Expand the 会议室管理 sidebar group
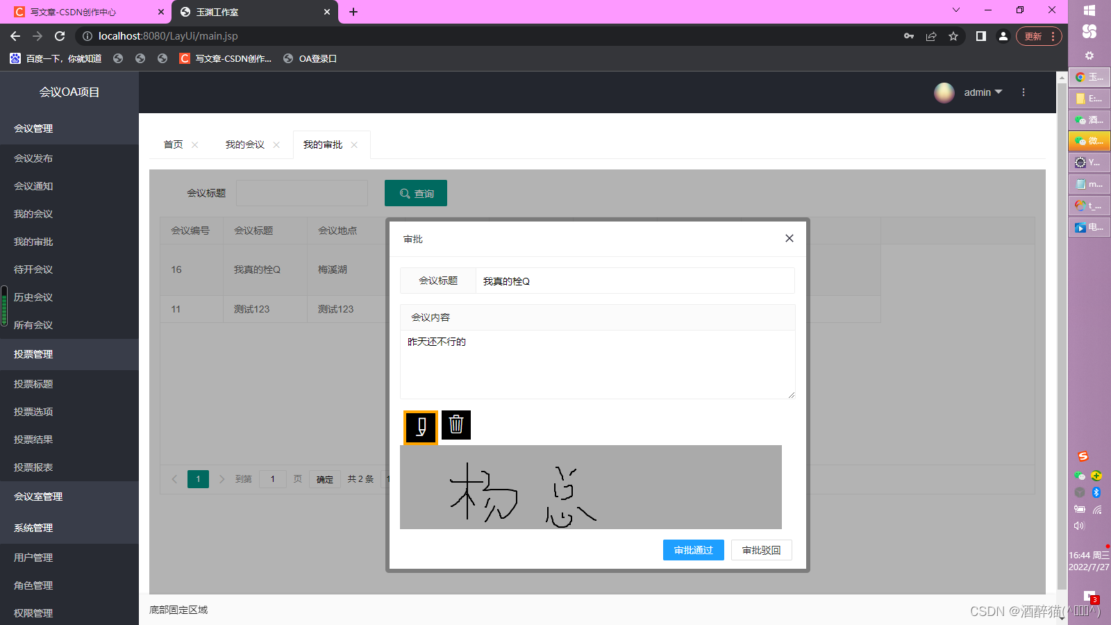 pyautogui.click(x=69, y=497)
